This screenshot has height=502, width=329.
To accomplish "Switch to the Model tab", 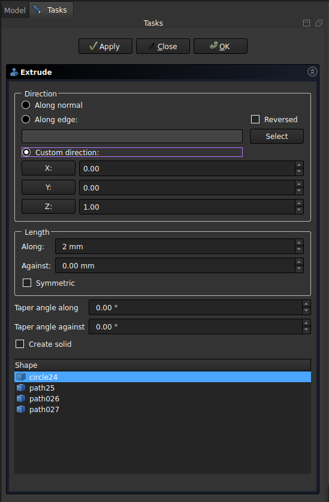I will pyautogui.click(x=15, y=10).
